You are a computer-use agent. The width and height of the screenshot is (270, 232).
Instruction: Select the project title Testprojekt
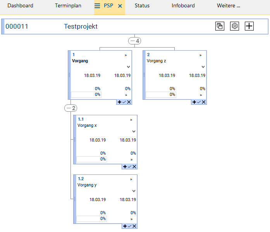pos(81,26)
